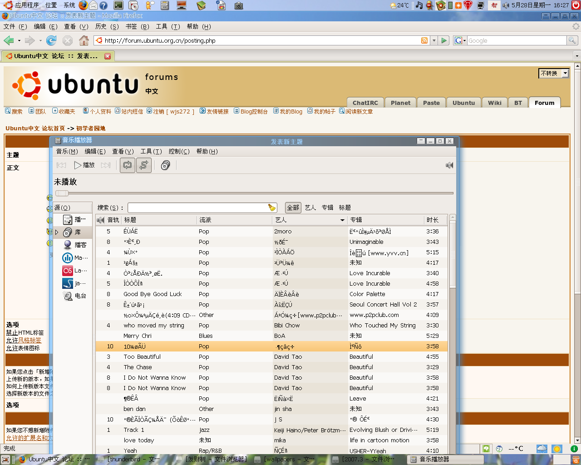Sort by the 标题 column header
Image resolution: width=581 pixels, height=465 pixels.
[x=159, y=220]
